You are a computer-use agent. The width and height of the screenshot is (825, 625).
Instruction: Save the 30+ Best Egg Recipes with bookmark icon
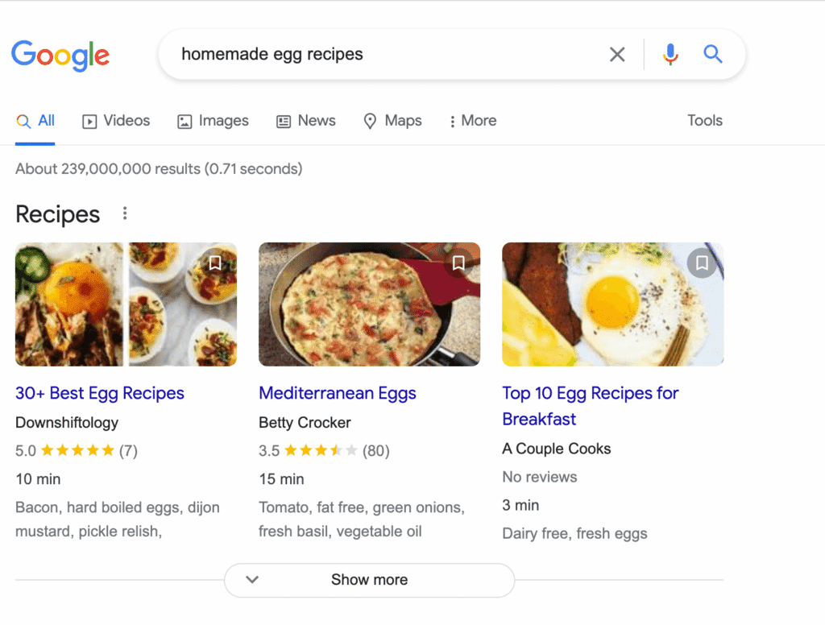215,263
